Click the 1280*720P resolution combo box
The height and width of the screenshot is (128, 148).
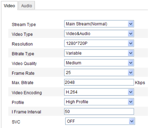coord(99,43)
